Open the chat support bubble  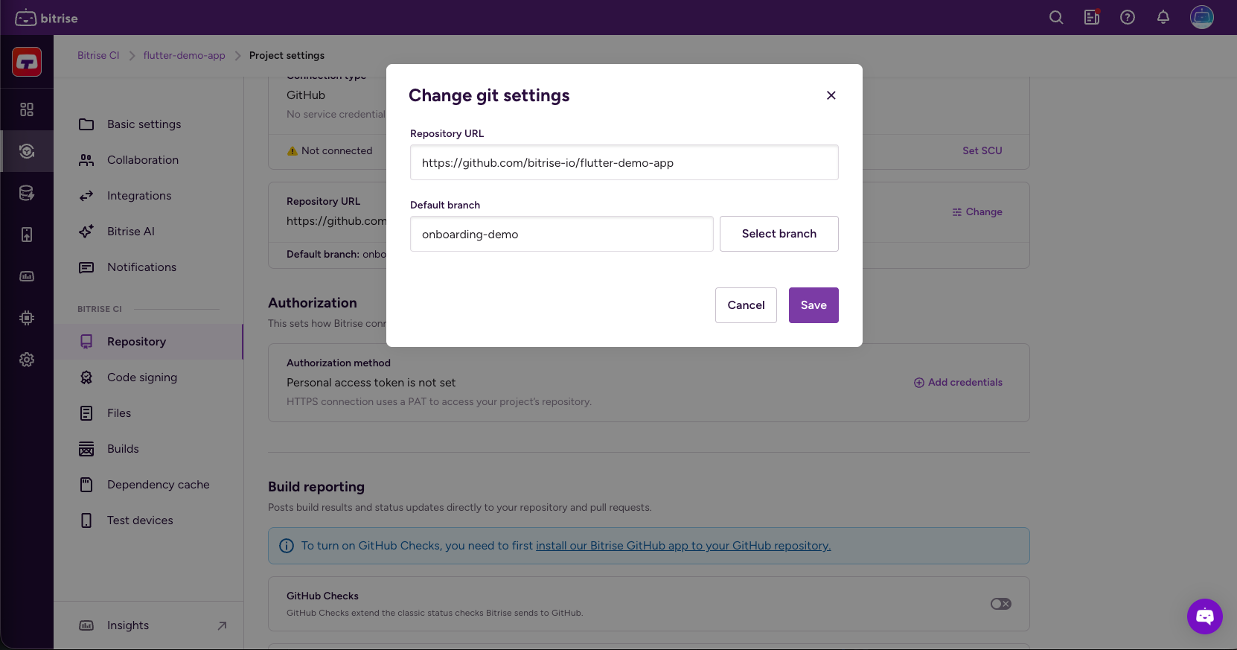tap(1205, 616)
